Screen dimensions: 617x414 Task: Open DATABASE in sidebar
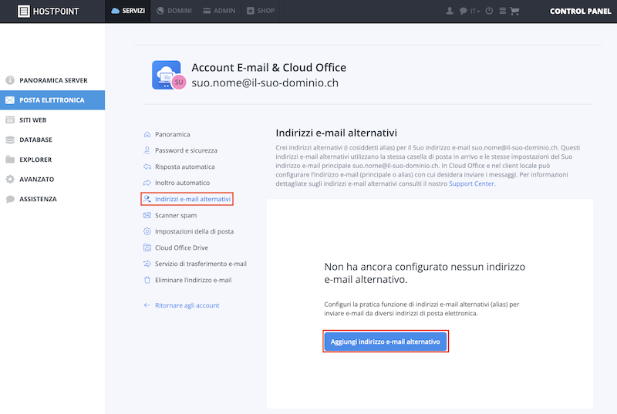tap(52, 140)
